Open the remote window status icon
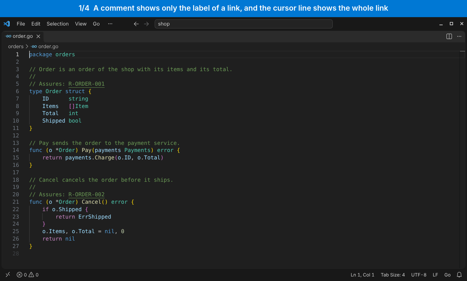 pyautogui.click(x=8, y=275)
